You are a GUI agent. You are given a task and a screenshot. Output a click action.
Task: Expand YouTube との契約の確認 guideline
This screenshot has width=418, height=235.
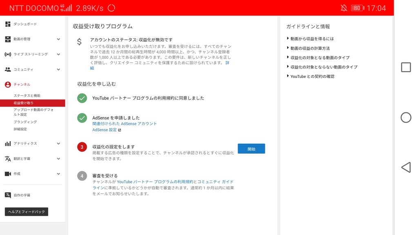click(x=311, y=76)
